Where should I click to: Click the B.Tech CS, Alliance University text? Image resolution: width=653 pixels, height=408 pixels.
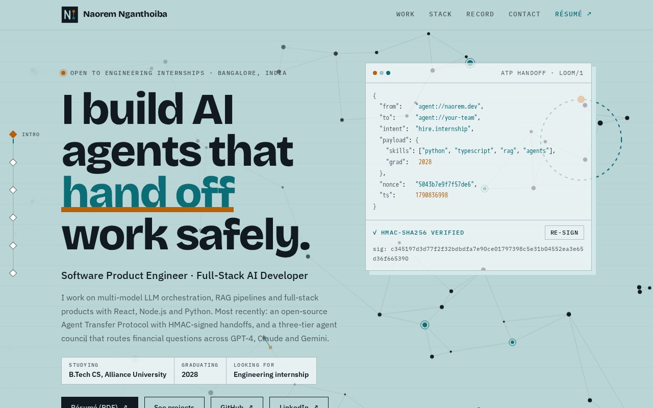tap(118, 374)
